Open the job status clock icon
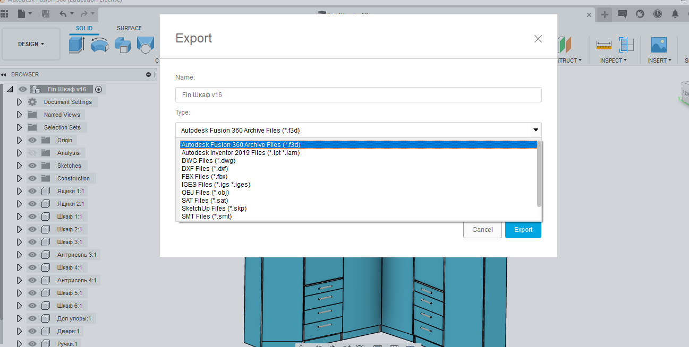 [658, 14]
